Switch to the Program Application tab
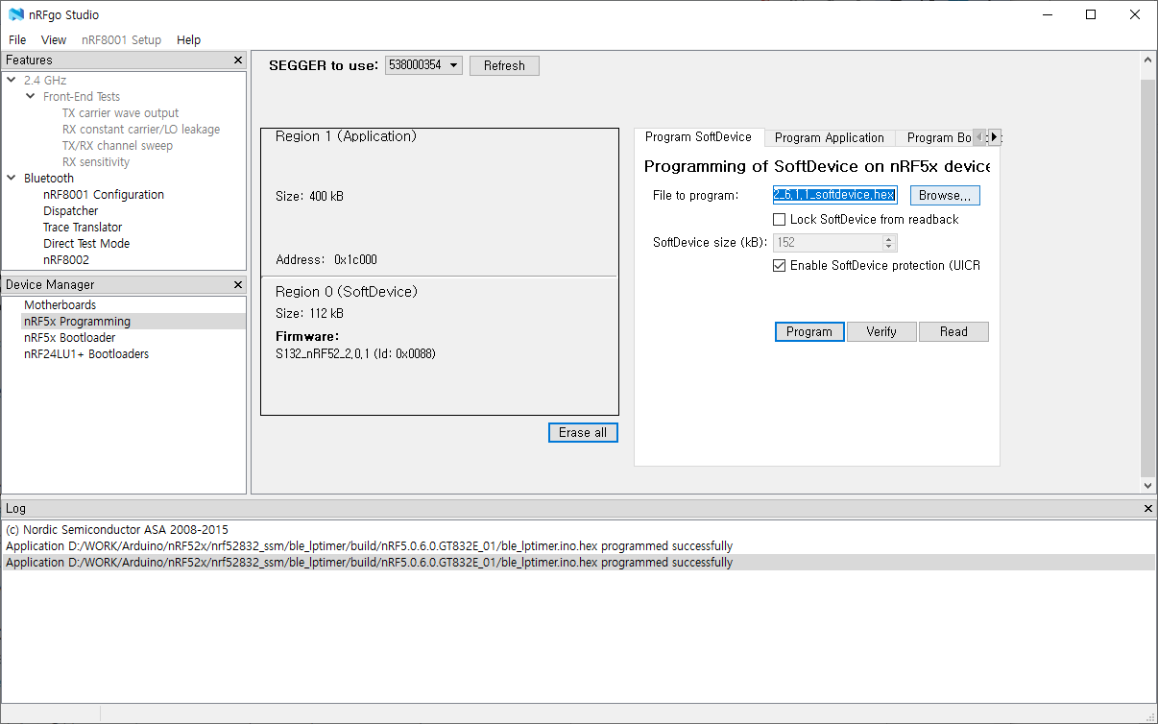 pyautogui.click(x=830, y=137)
